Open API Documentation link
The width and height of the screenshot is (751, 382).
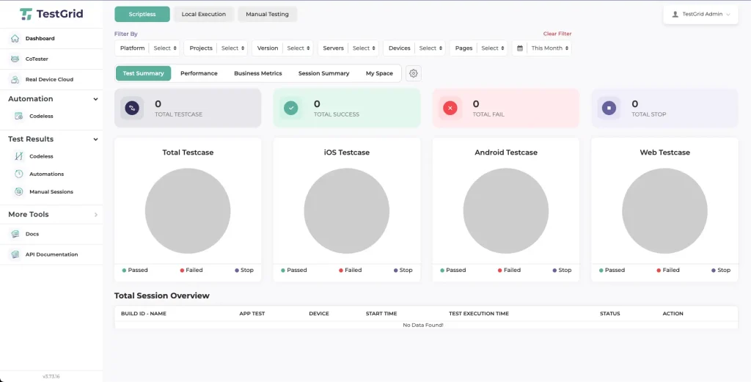click(x=51, y=254)
